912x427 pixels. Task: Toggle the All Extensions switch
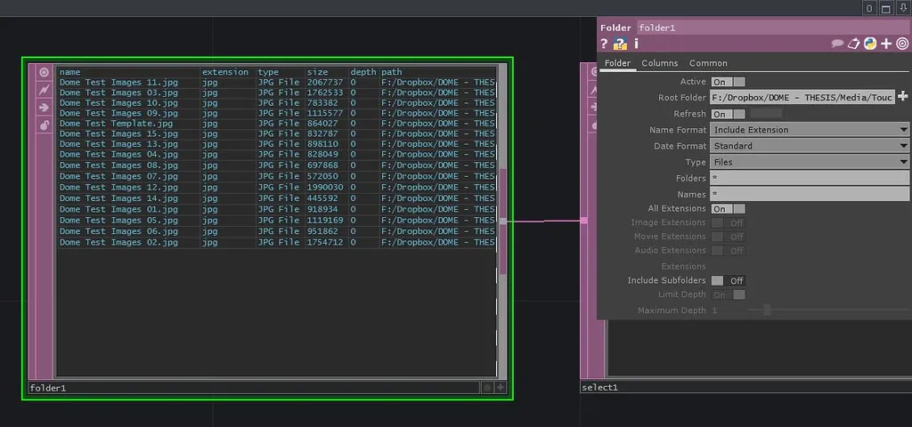click(x=728, y=209)
